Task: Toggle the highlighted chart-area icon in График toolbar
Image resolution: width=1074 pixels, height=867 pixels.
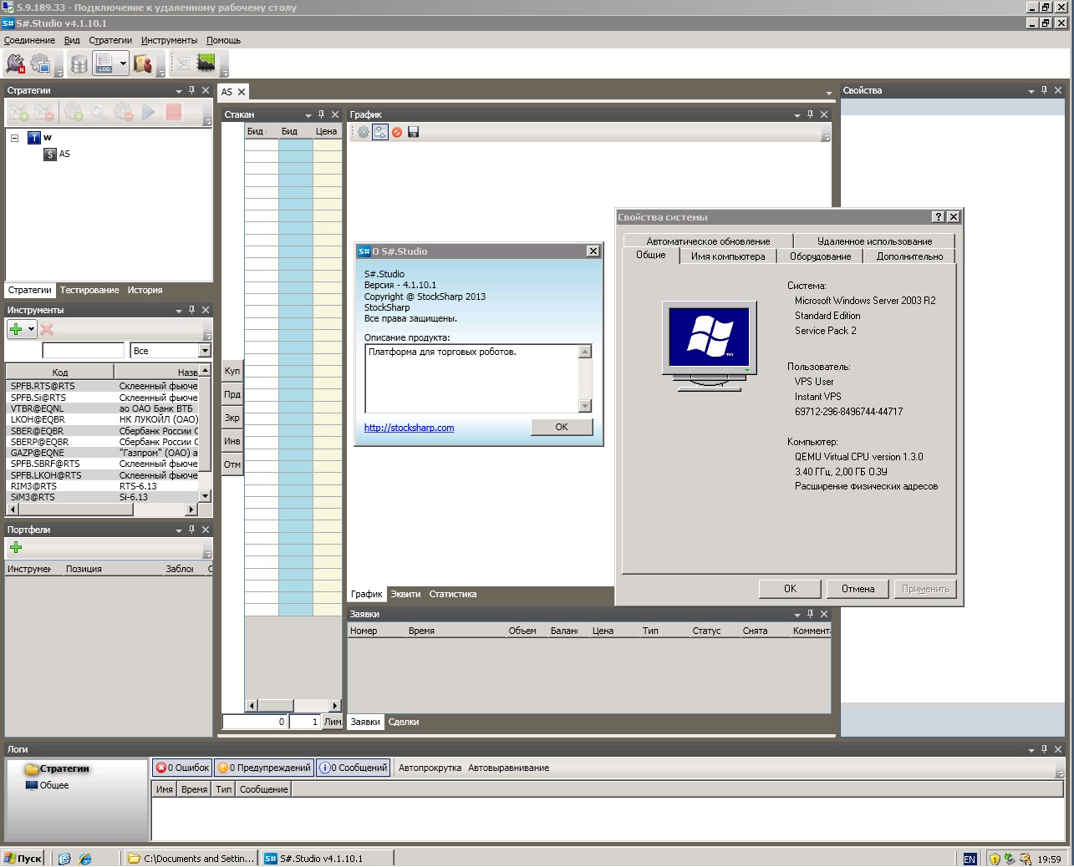Action: [x=380, y=132]
